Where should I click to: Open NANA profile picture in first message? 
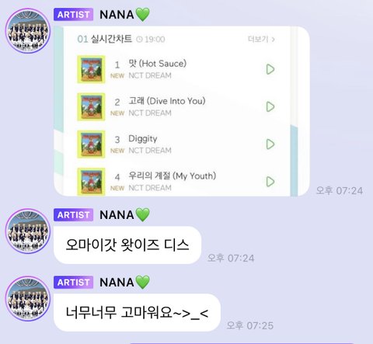tap(28, 31)
